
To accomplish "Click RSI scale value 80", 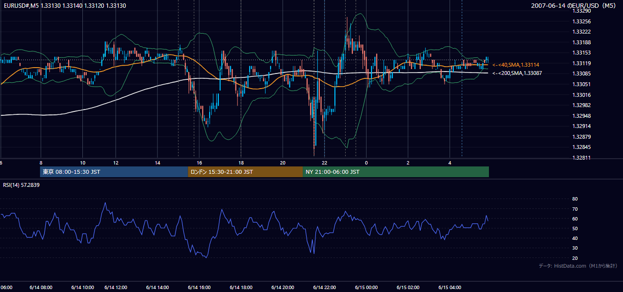I will (575, 199).
